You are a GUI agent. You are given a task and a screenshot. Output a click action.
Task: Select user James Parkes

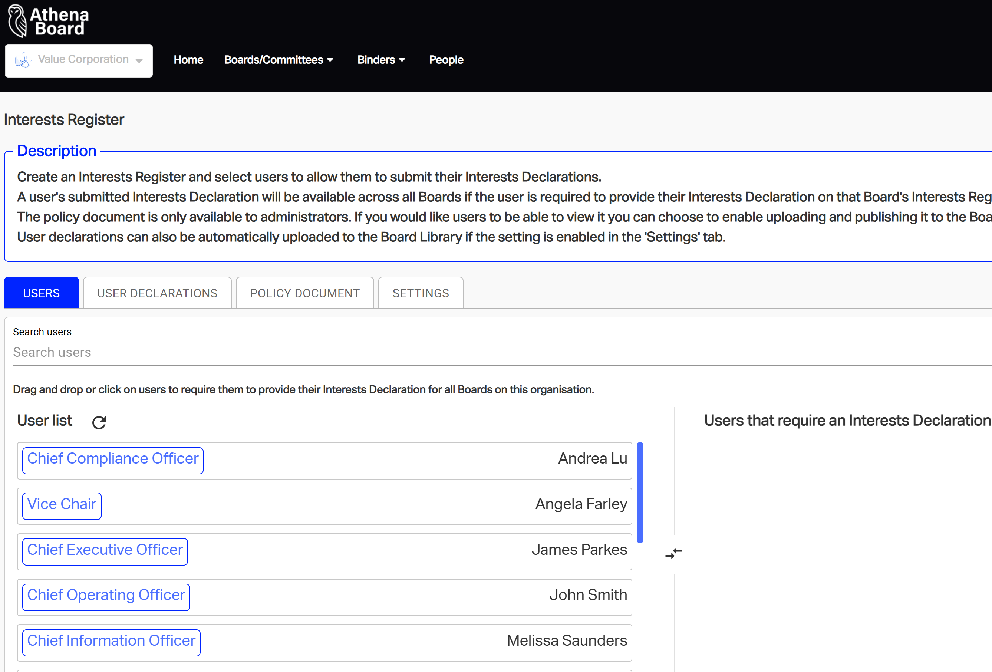(324, 551)
